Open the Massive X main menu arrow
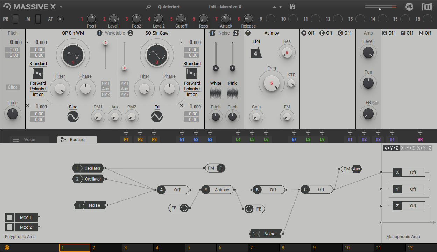The width and height of the screenshot is (437, 252). (61, 7)
